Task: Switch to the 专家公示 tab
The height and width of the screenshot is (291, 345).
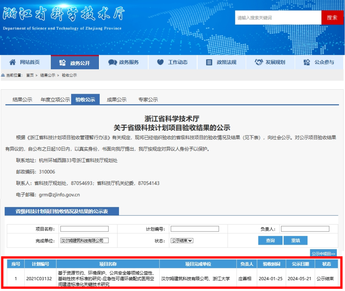Action: coord(148,99)
